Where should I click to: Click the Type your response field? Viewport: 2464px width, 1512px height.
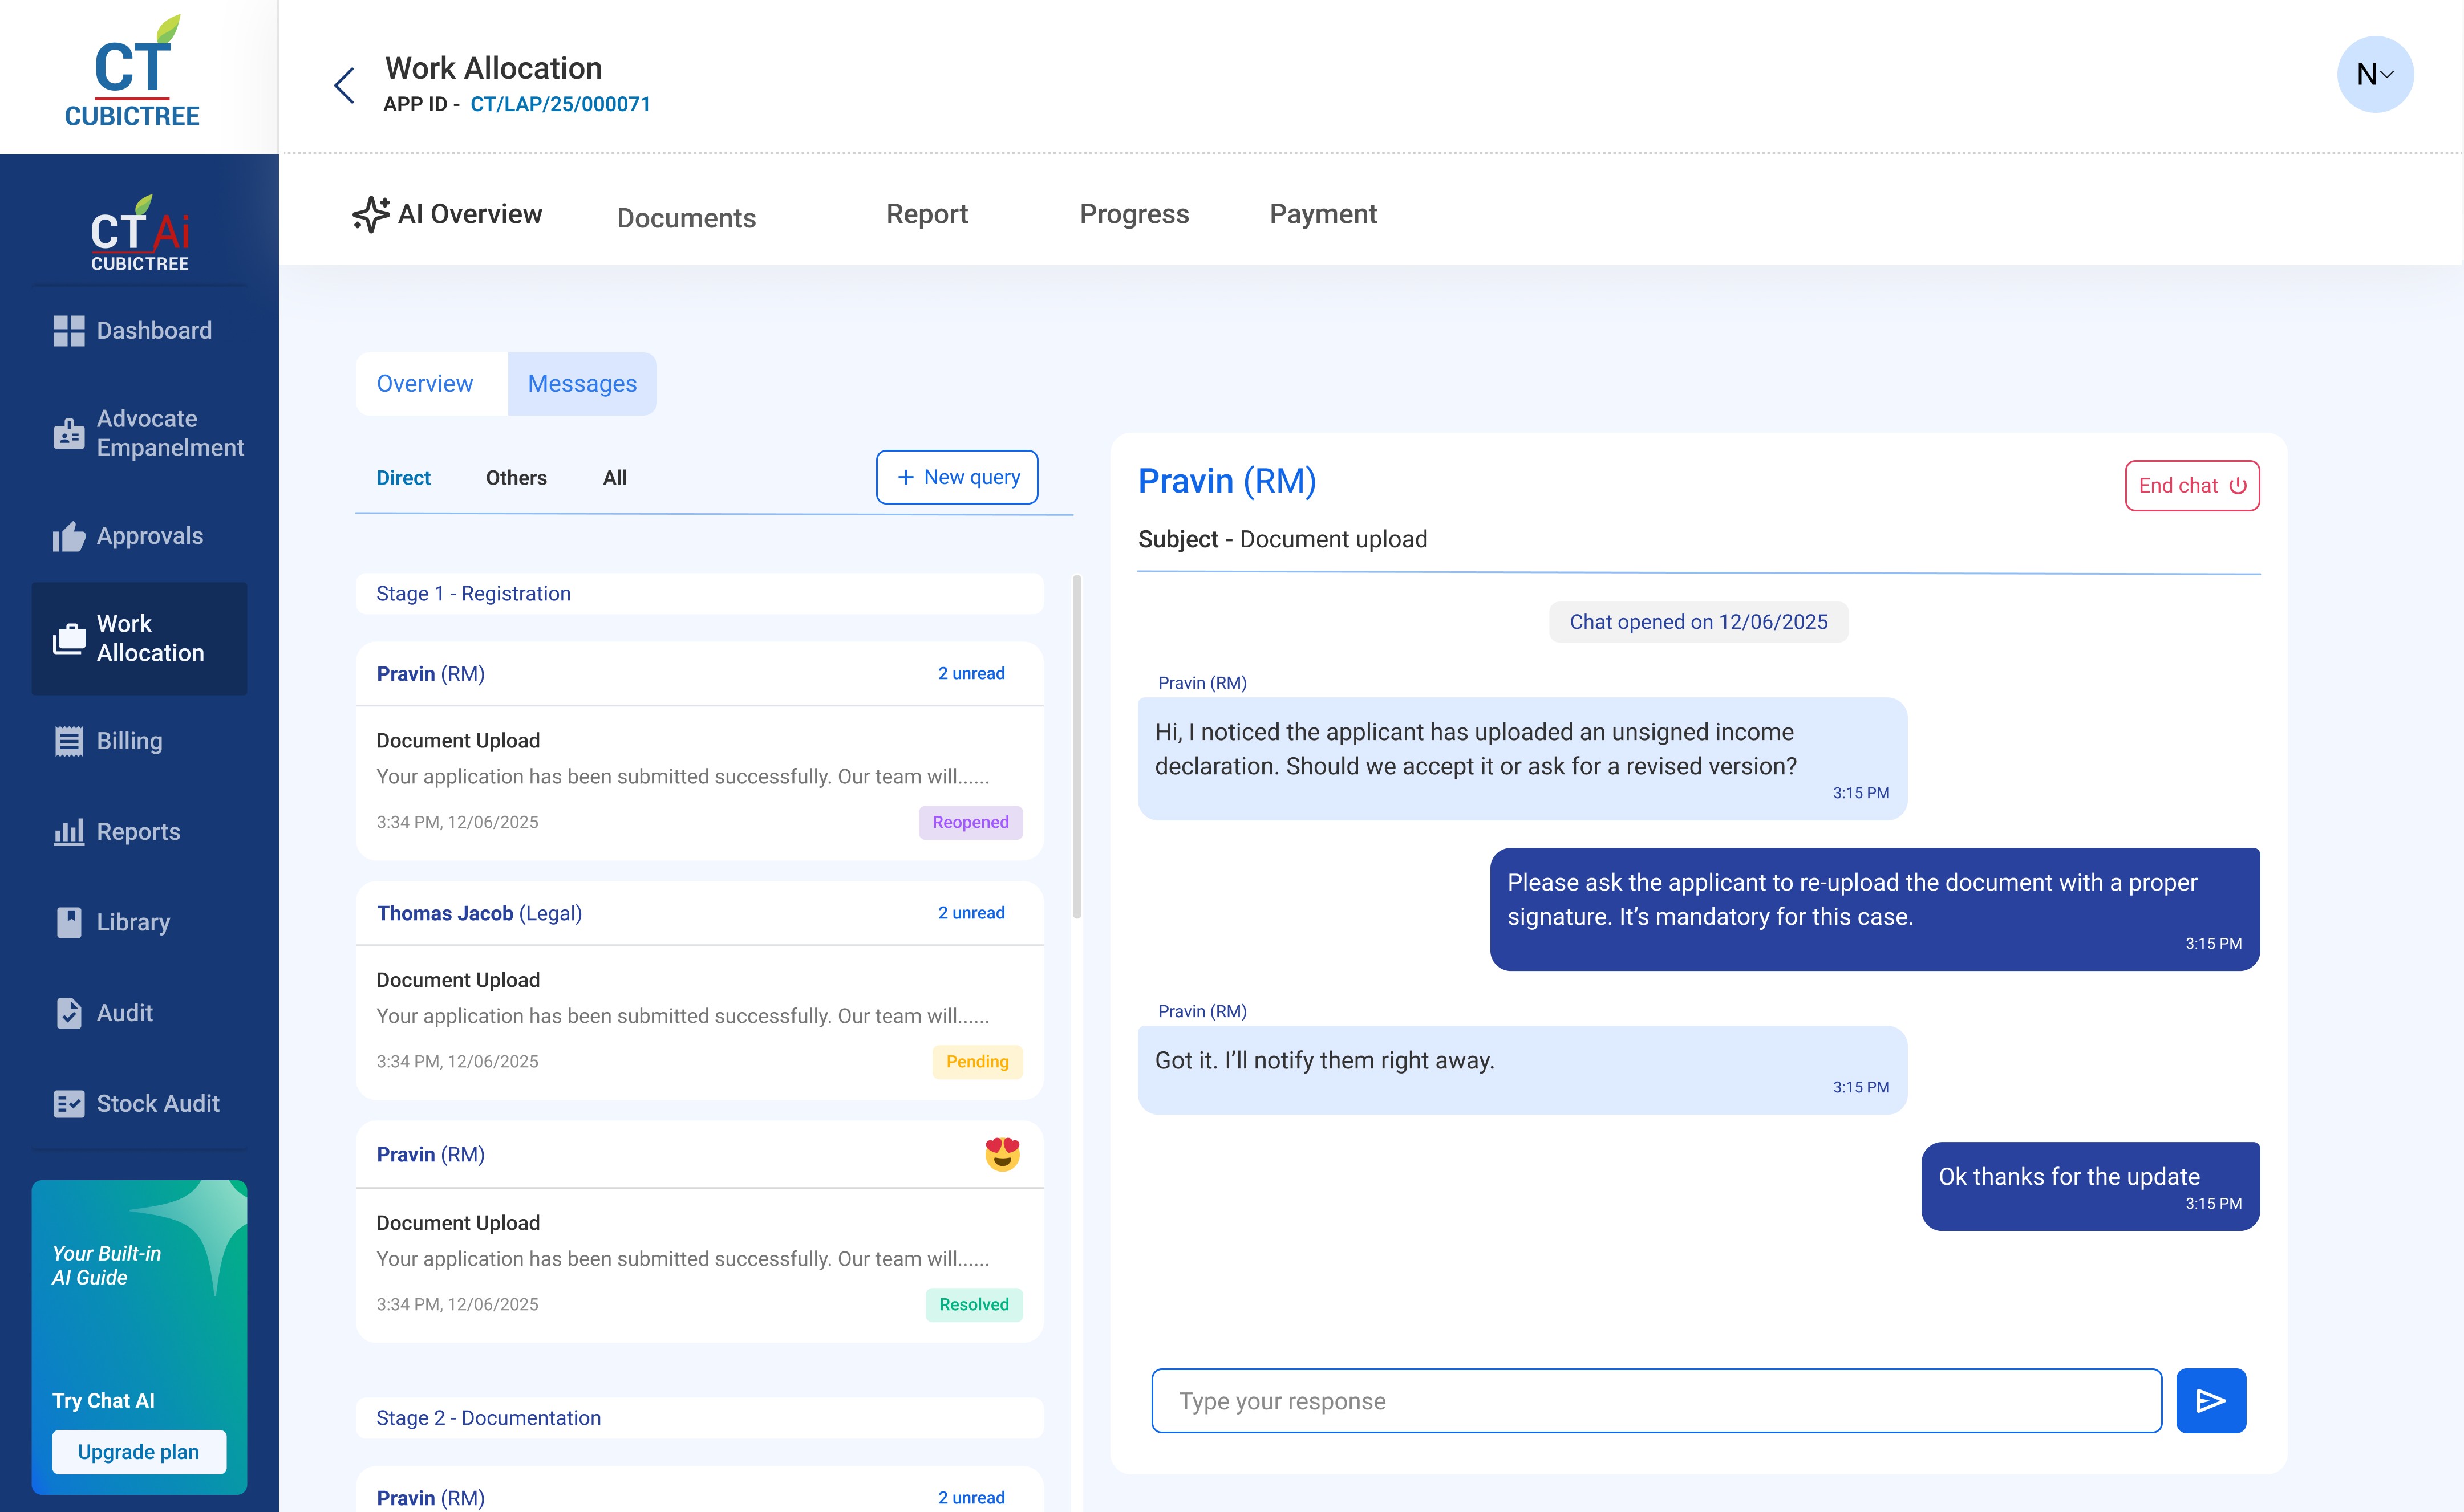[1656, 1400]
